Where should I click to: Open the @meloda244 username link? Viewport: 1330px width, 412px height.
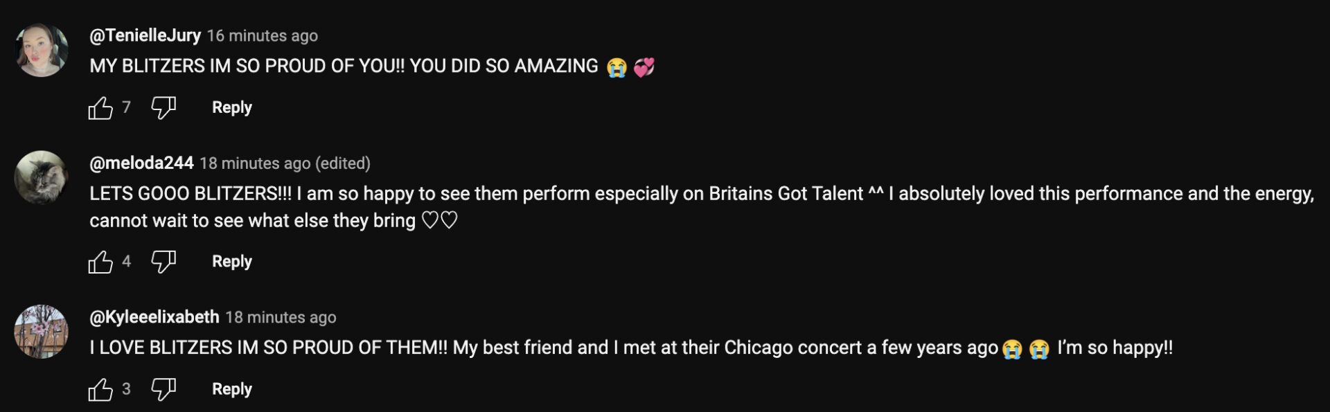(x=141, y=163)
